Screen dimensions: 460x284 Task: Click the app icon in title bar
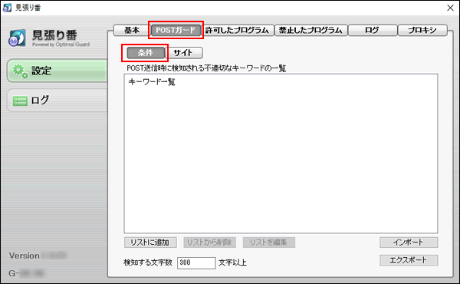coord(7,8)
